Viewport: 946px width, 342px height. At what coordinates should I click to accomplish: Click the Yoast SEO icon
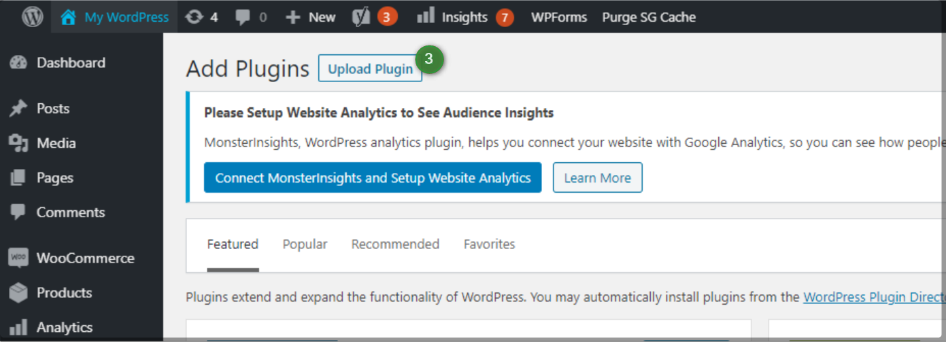pos(360,17)
